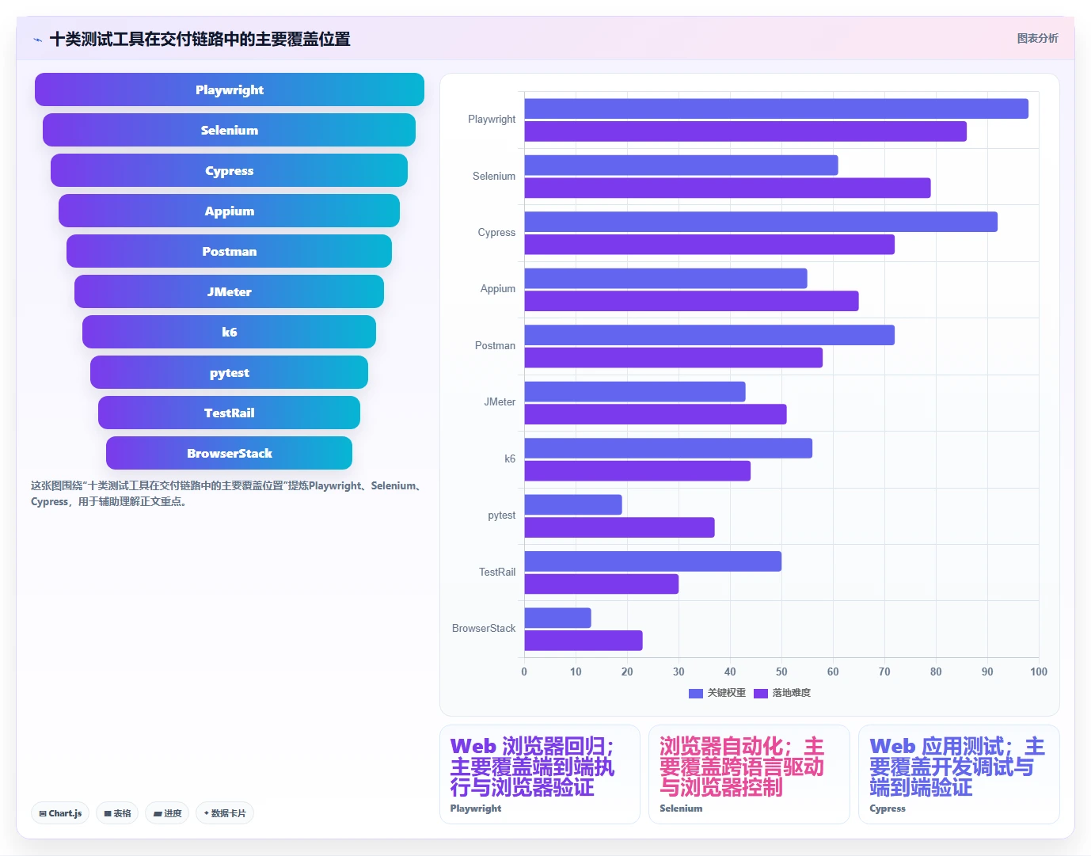Click BrowserStack 落地难度 bar in chart
This screenshot has width=1091, height=856.
584,641
